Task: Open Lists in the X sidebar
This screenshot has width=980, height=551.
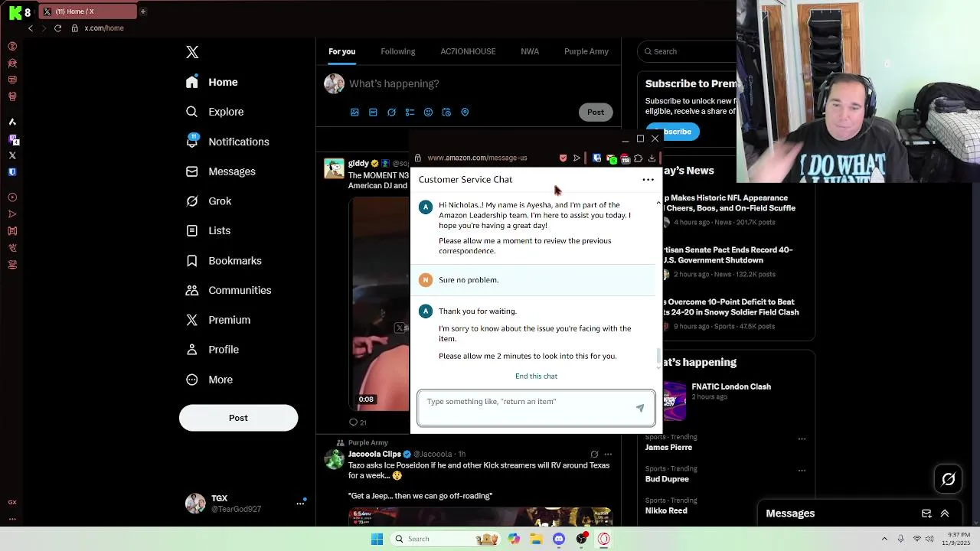Action: point(208,230)
